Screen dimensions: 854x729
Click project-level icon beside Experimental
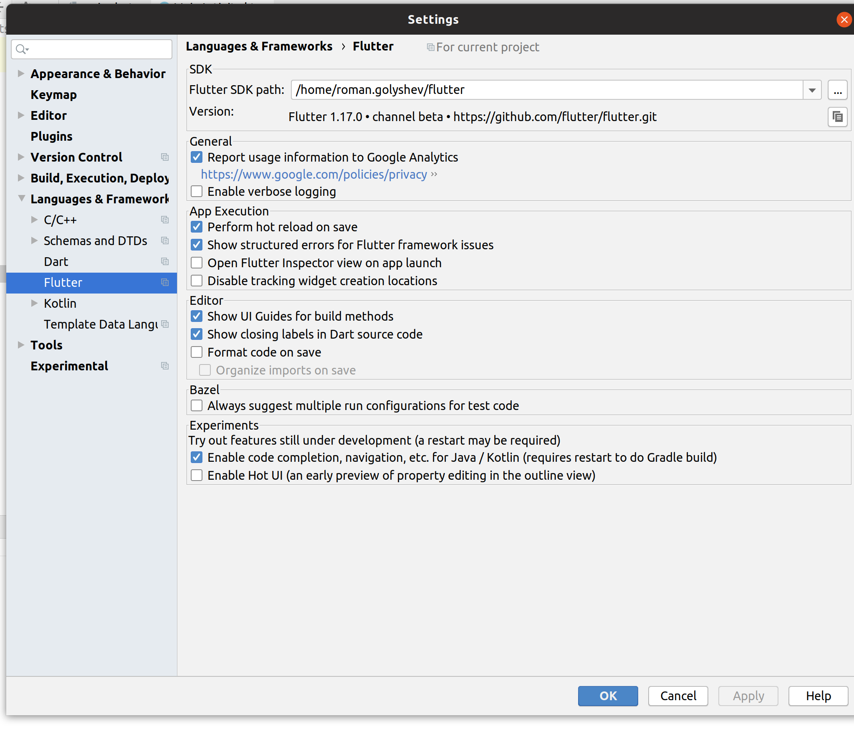coord(165,366)
